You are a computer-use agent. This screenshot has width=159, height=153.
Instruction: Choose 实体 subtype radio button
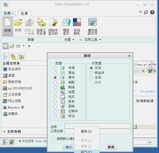[x=91, y=68]
